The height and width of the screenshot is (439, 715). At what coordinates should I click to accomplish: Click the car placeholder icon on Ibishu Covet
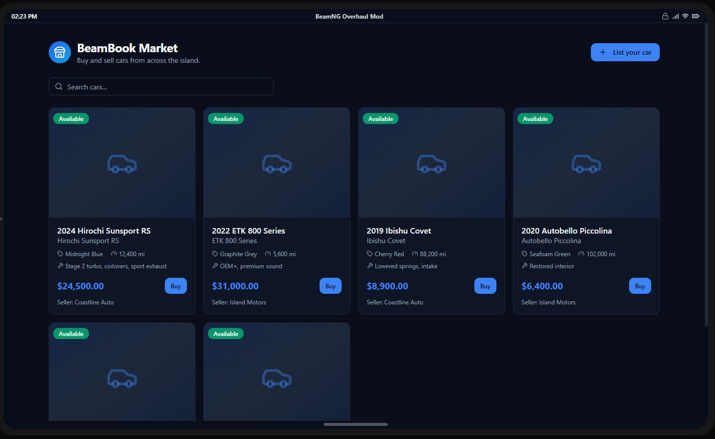(x=432, y=164)
